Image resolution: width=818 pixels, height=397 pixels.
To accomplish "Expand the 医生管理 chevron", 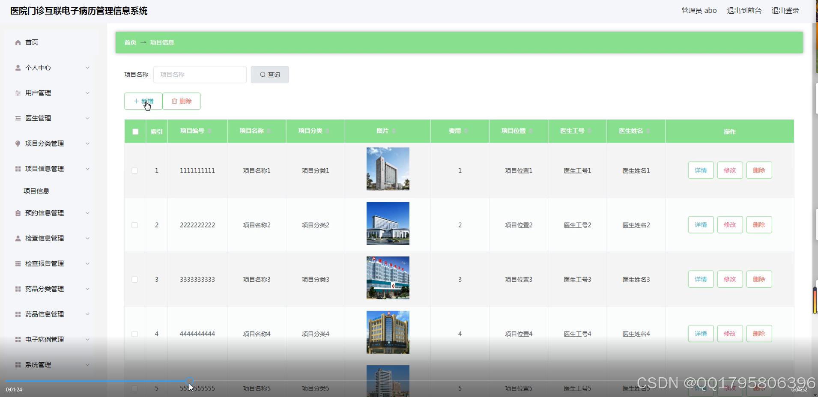I will [x=87, y=118].
